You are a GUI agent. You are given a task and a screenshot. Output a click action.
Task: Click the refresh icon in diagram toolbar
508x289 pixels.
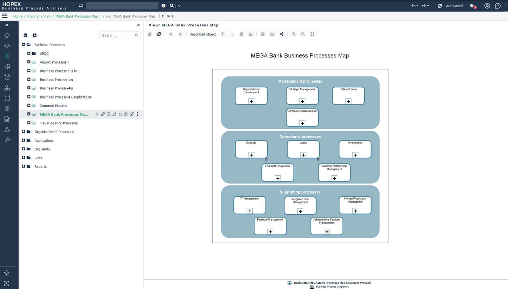point(159,34)
